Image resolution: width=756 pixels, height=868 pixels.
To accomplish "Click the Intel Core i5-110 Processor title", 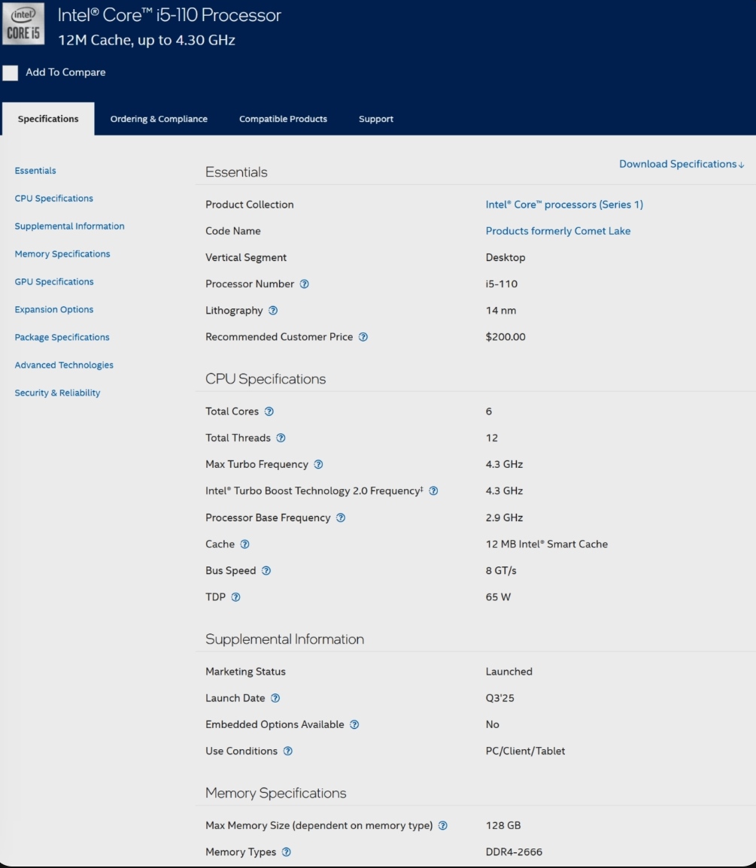I will (169, 15).
